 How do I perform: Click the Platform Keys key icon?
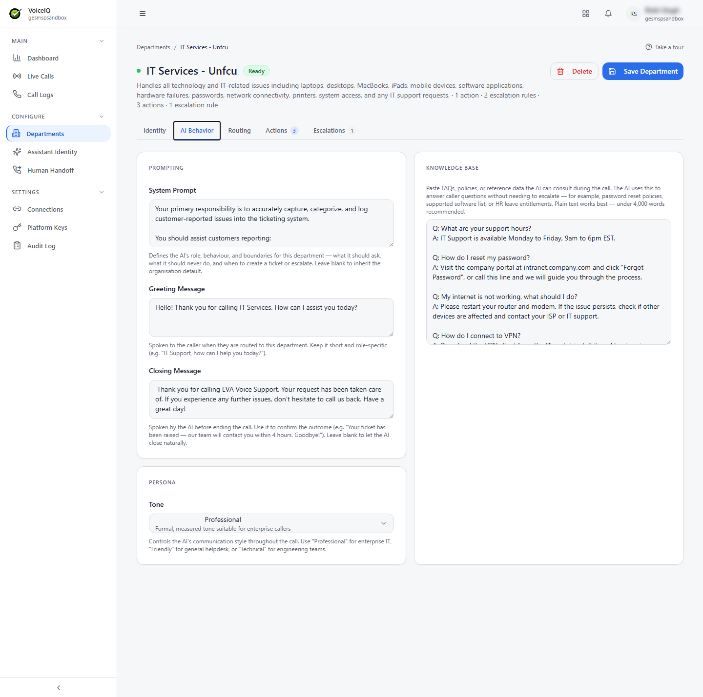(x=17, y=227)
